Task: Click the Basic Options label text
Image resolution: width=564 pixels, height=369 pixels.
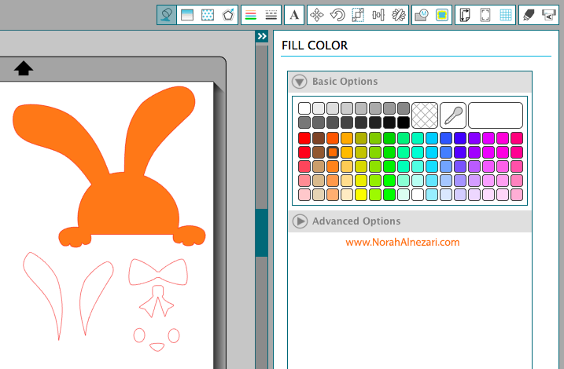Action: [345, 82]
